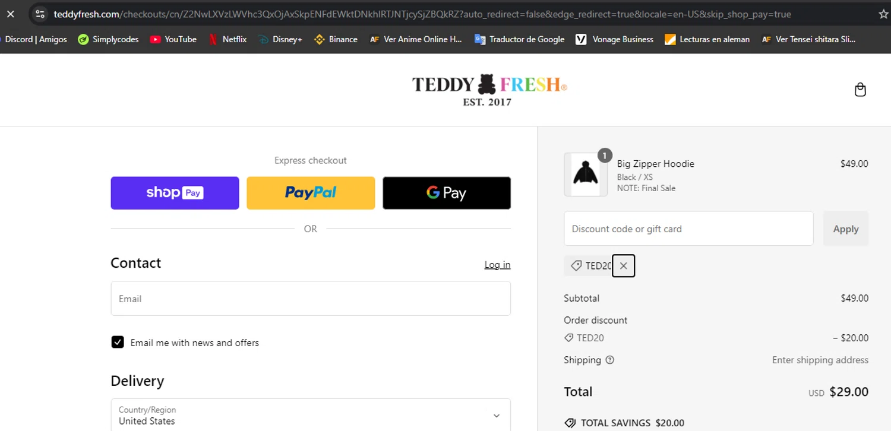Choose PayPal express checkout

click(311, 193)
